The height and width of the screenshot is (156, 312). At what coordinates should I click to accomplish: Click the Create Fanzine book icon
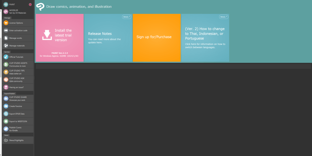6,106
